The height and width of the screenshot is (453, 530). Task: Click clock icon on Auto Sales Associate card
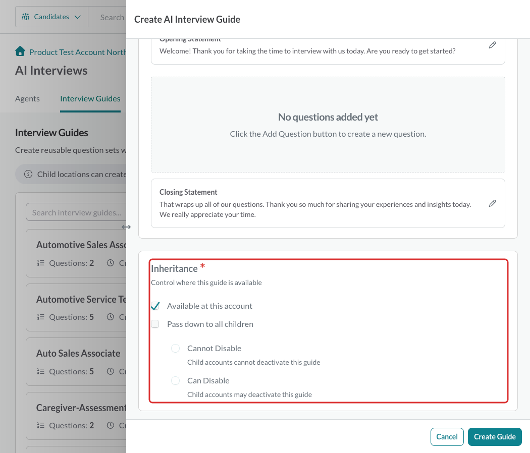coord(111,371)
